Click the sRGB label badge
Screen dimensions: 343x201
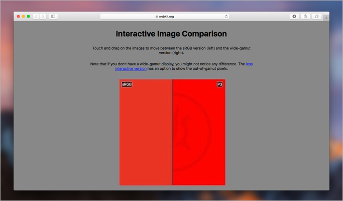coord(127,84)
